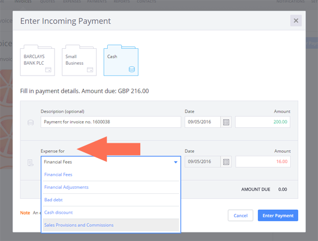318x241 pixels.
Task: Click the coin stack icon in Cash folder
Action: coord(132,69)
